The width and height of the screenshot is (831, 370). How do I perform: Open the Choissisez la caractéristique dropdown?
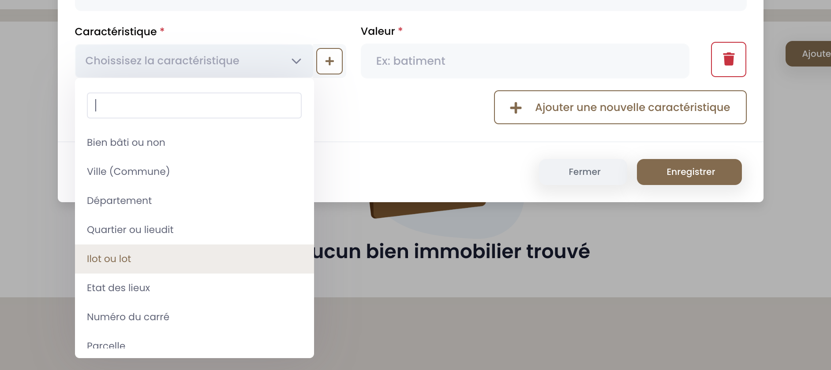(x=194, y=61)
